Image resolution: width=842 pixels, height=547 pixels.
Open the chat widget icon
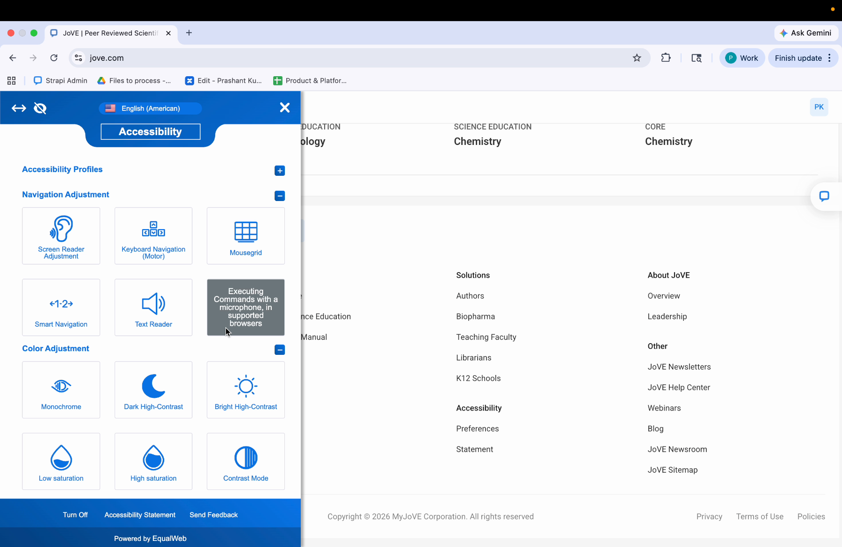click(824, 196)
